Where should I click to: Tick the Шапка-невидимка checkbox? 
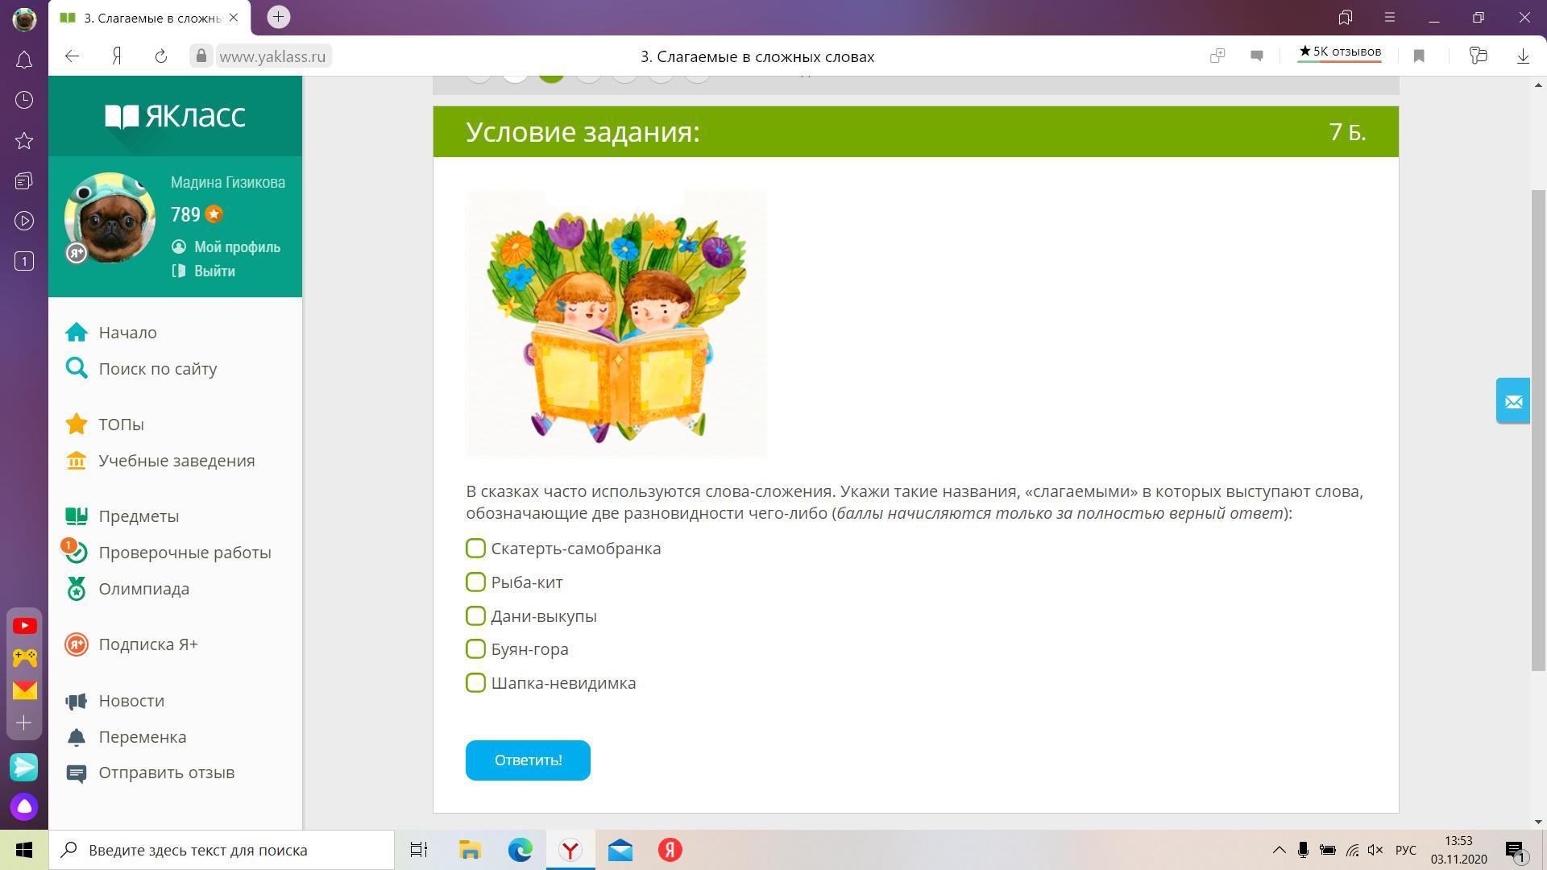click(x=475, y=683)
